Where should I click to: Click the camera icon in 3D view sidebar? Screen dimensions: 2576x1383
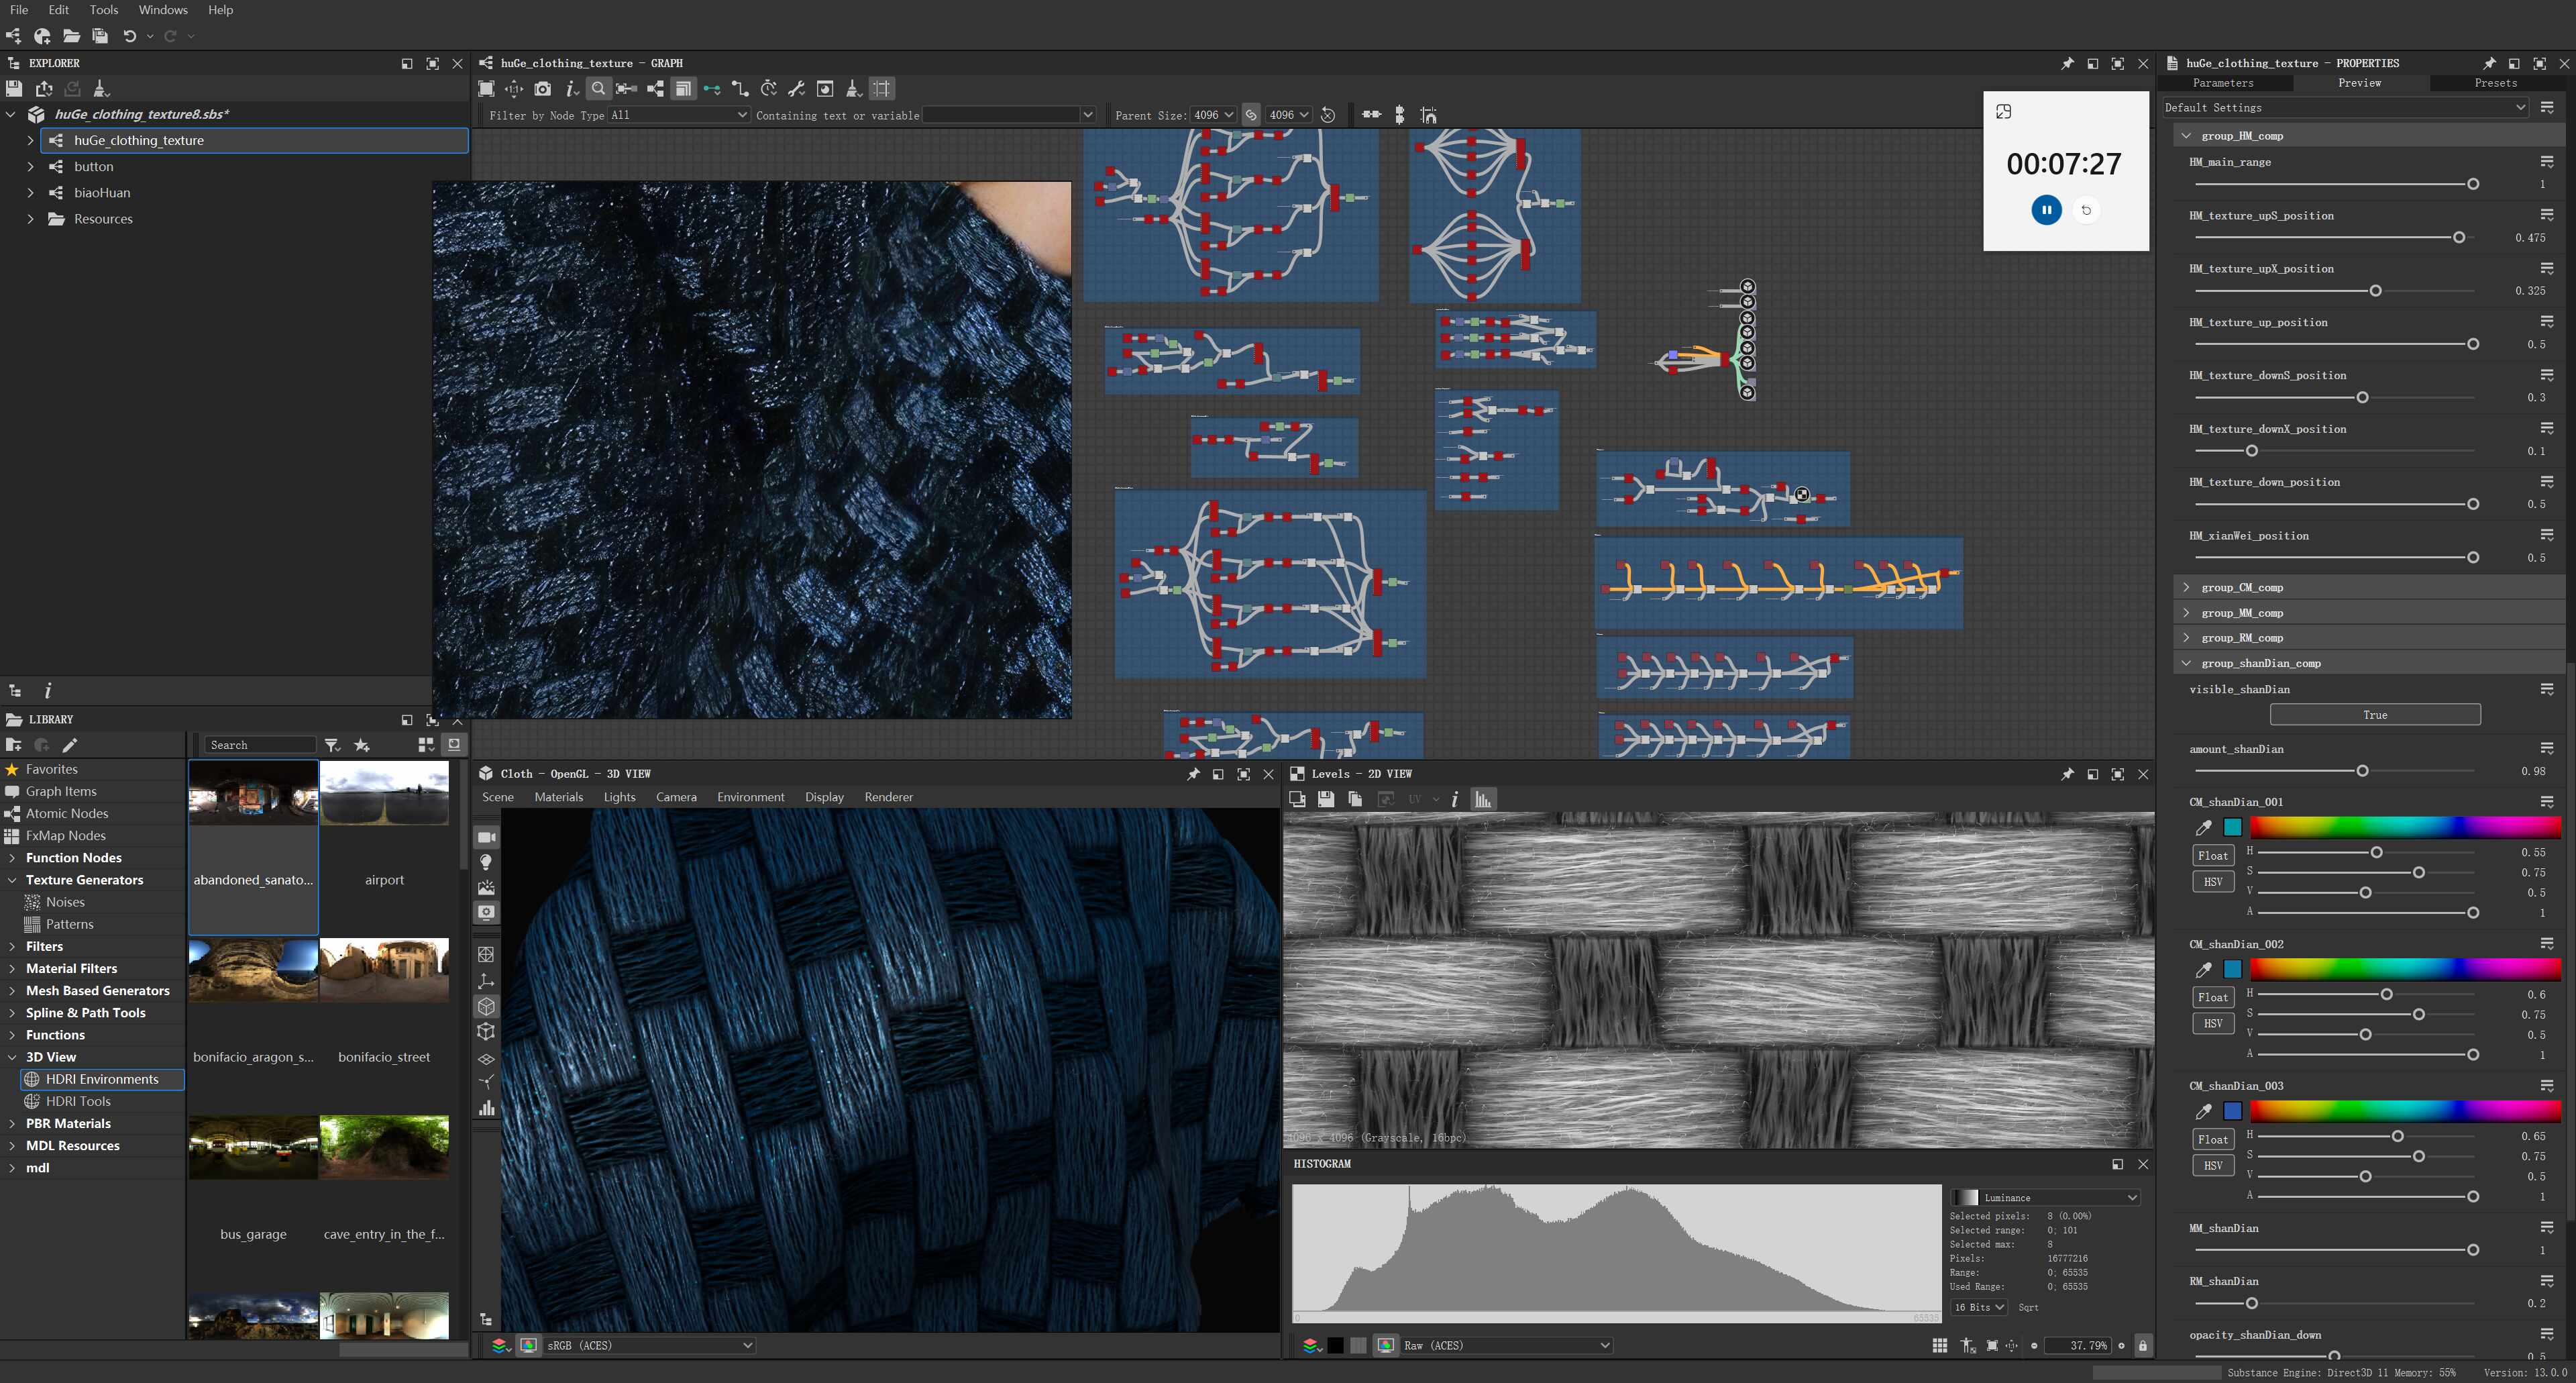point(486,837)
